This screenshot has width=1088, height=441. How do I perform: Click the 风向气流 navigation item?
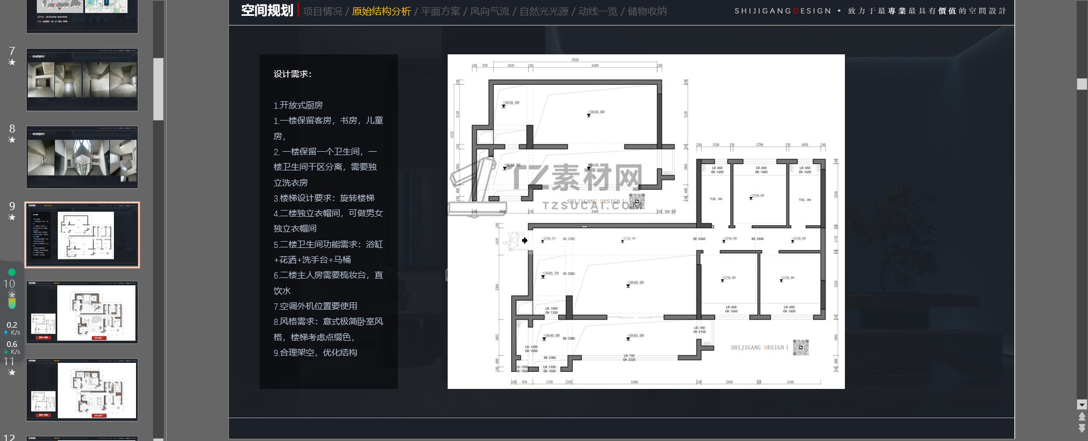click(x=490, y=11)
